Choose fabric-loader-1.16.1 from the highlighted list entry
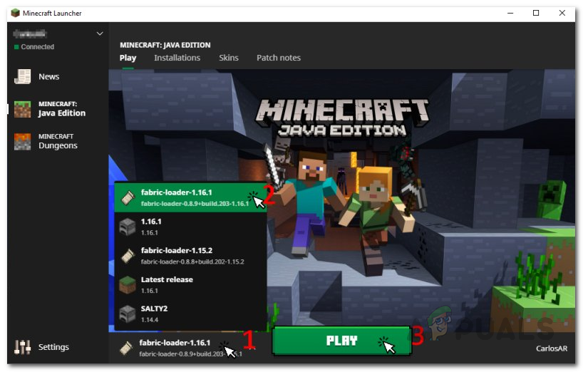Screen dimensions: 583x372 click(x=190, y=197)
